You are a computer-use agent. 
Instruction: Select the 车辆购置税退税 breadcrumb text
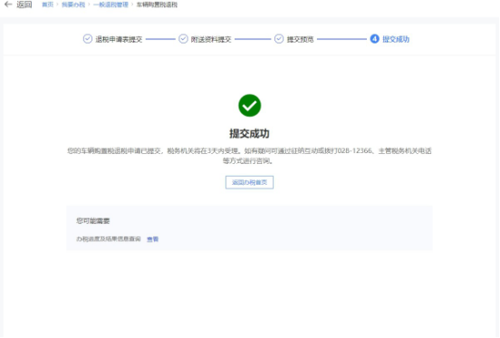pyautogui.click(x=157, y=5)
